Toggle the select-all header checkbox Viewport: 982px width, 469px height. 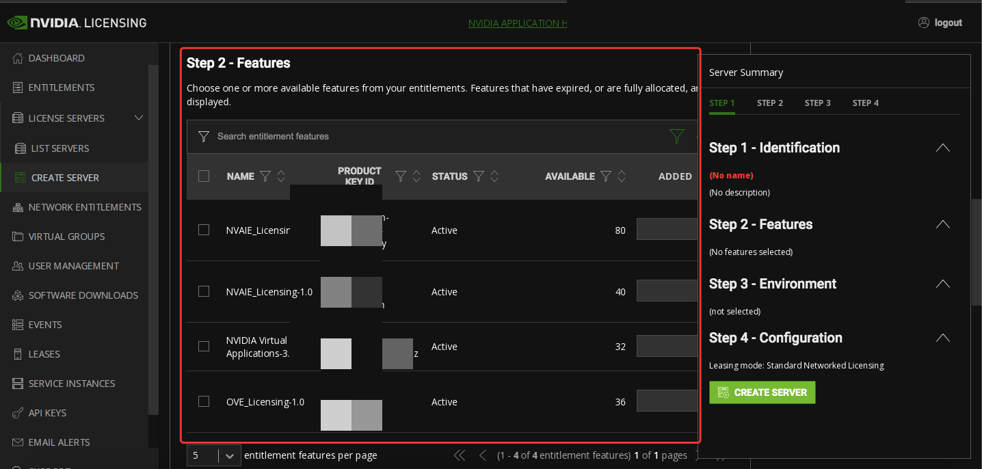tap(204, 176)
